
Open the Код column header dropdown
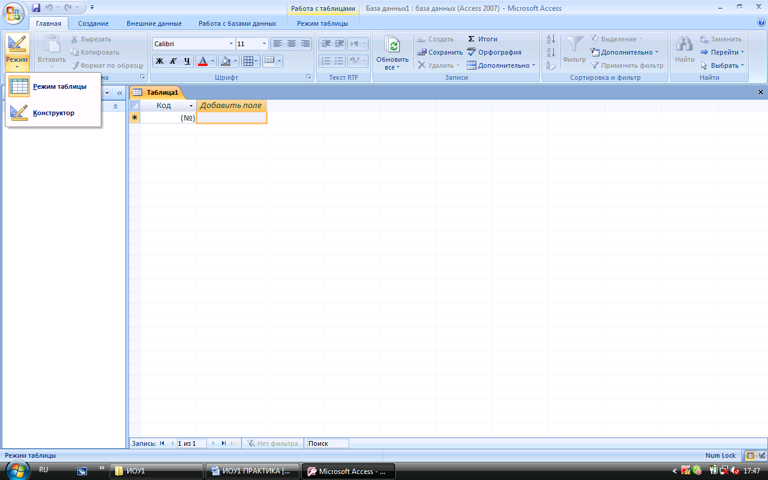pos(191,106)
